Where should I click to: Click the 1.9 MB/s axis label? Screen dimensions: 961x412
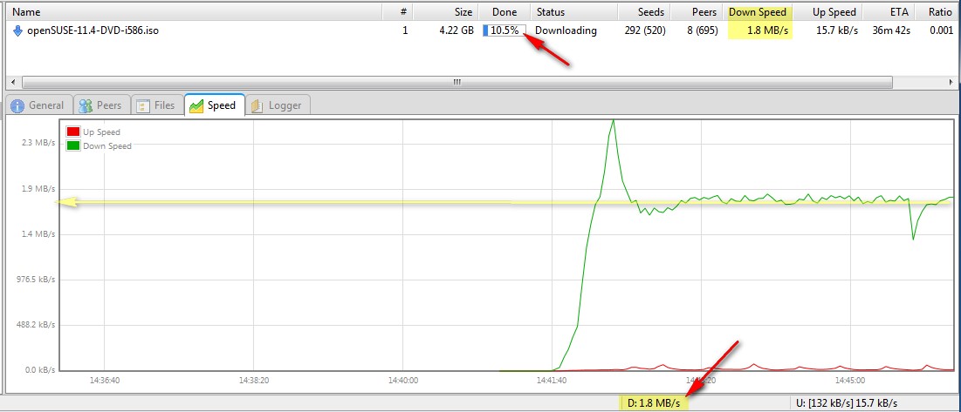coord(40,188)
